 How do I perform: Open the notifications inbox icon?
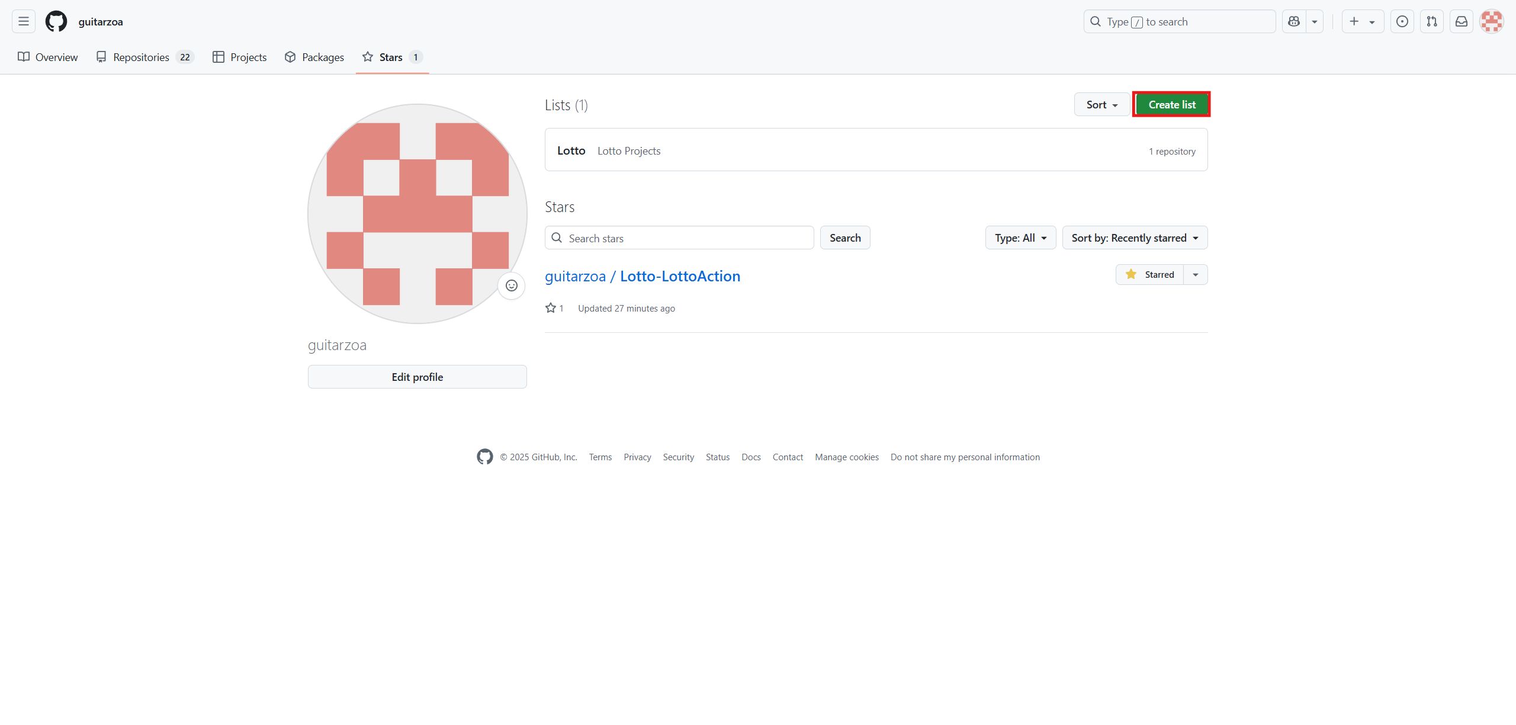(x=1461, y=21)
